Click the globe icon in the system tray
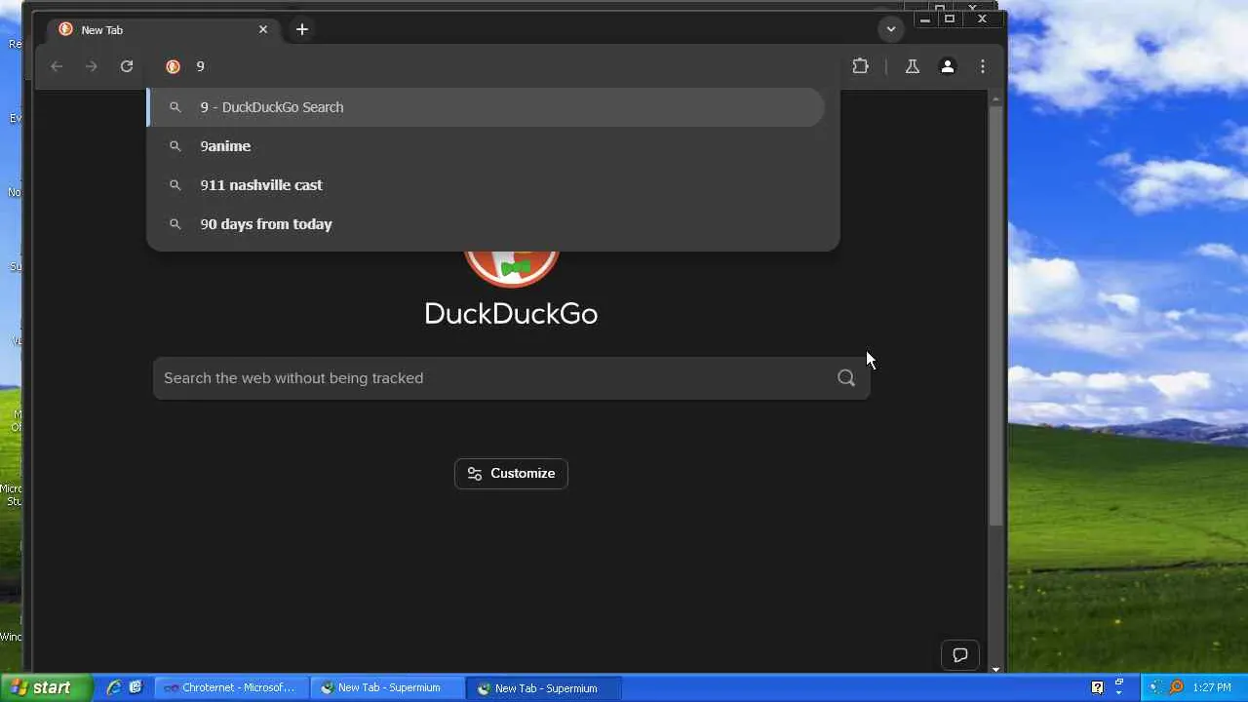Viewport: 1248px width, 702px height. point(1156,687)
